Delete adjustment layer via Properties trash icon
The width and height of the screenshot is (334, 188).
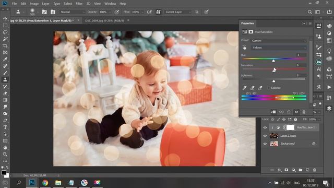304,112
